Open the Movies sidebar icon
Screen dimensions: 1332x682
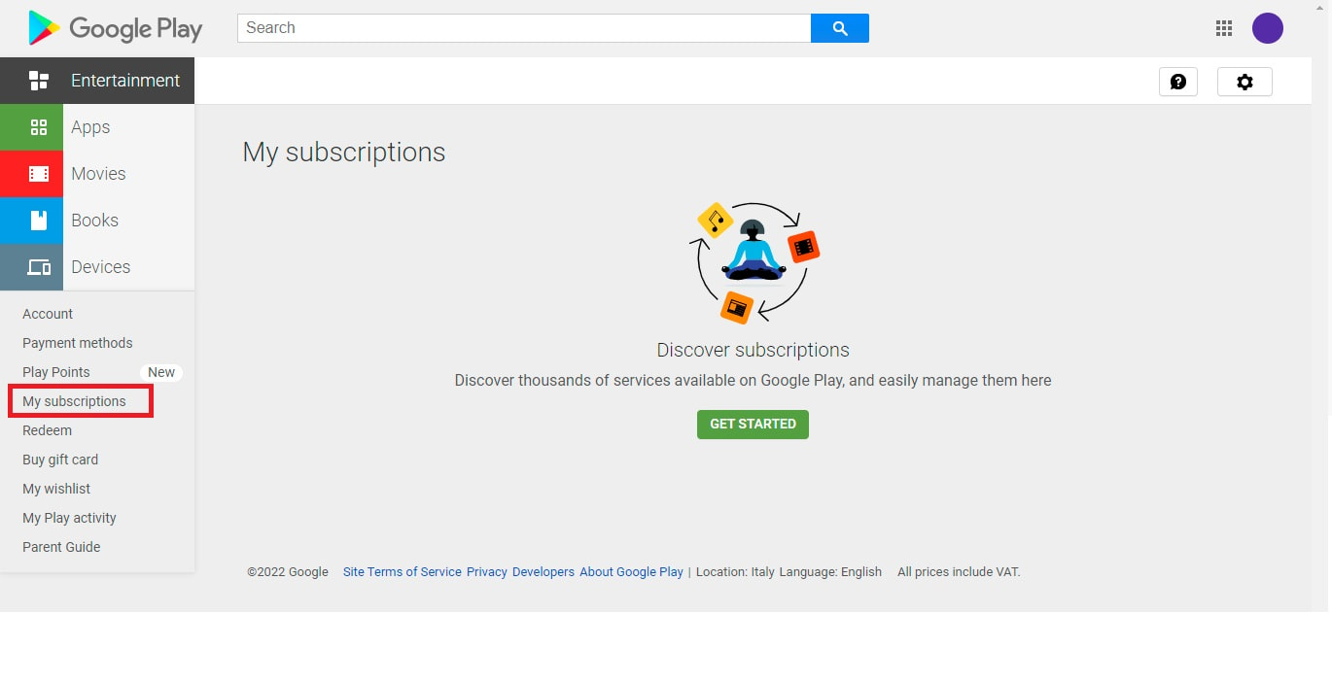(x=39, y=174)
